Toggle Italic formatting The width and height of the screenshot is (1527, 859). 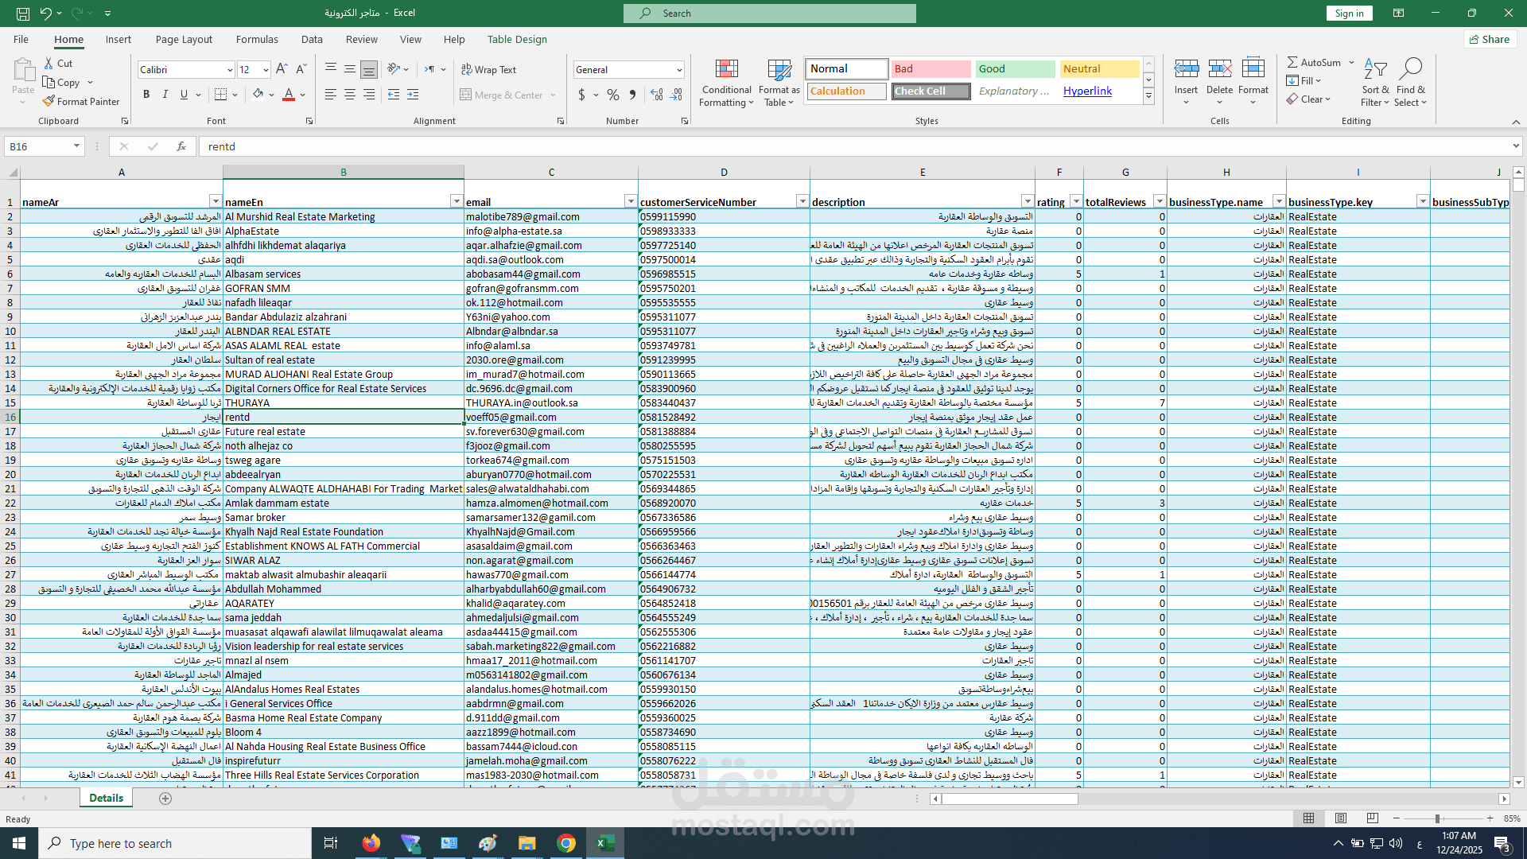click(x=165, y=95)
